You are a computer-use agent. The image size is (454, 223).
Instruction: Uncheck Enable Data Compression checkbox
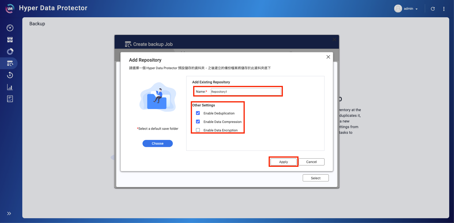pos(198,122)
